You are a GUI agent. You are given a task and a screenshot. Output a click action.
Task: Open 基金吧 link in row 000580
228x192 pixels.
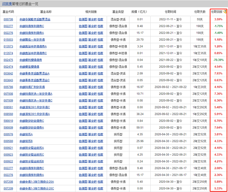pos(92,141)
